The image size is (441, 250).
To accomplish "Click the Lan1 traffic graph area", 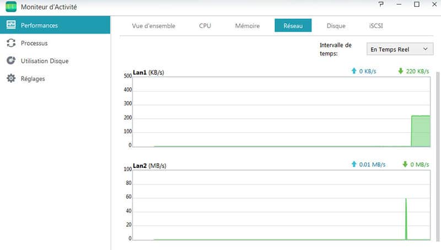I will tap(281, 112).
